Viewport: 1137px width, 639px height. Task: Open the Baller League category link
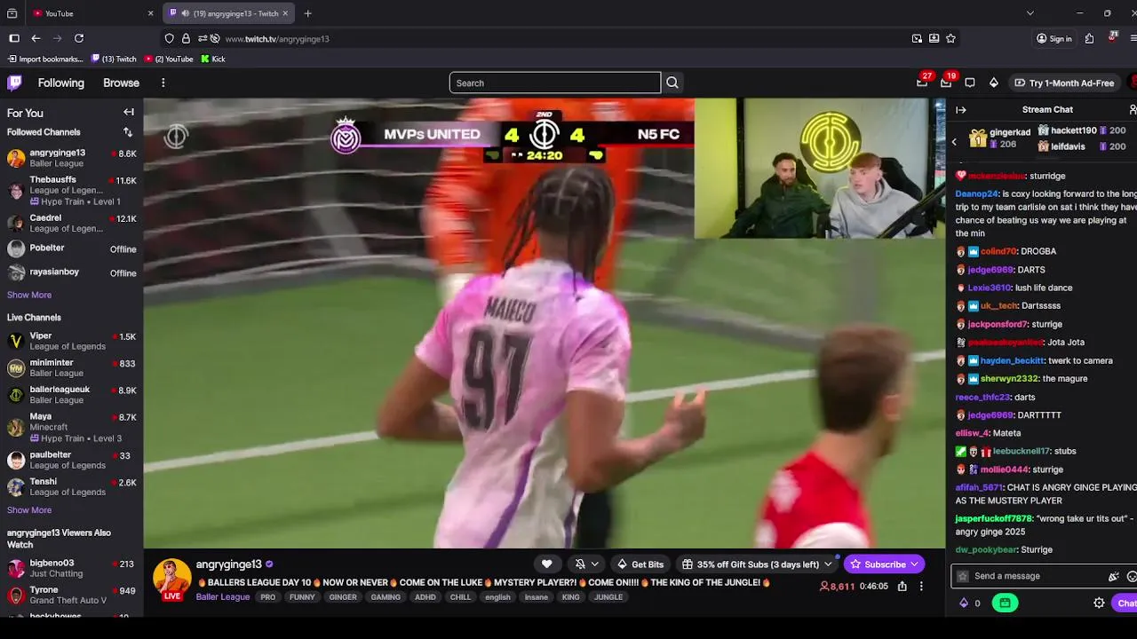click(223, 597)
